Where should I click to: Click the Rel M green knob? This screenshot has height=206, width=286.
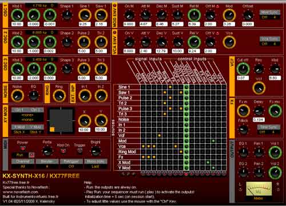(194, 15)
